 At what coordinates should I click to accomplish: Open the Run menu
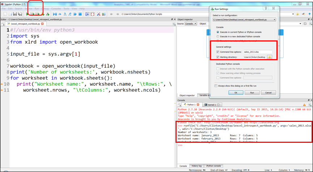click(x=37, y=8)
